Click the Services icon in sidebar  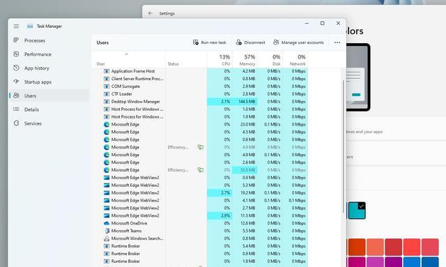pyautogui.click(x=17, y=123)
